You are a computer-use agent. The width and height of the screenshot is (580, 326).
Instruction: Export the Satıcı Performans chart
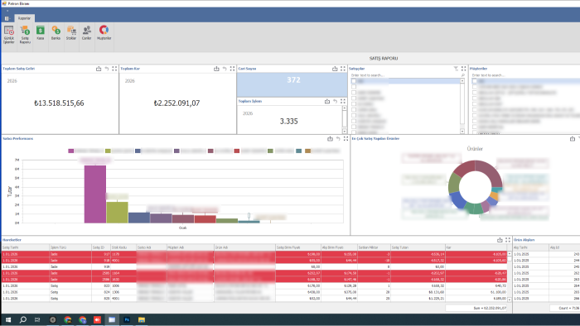tap(330, 139)
